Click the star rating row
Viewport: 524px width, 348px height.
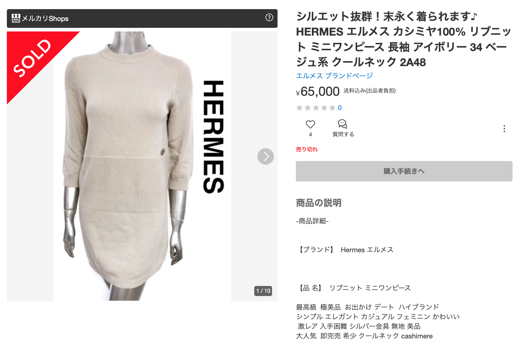[316, 108]
